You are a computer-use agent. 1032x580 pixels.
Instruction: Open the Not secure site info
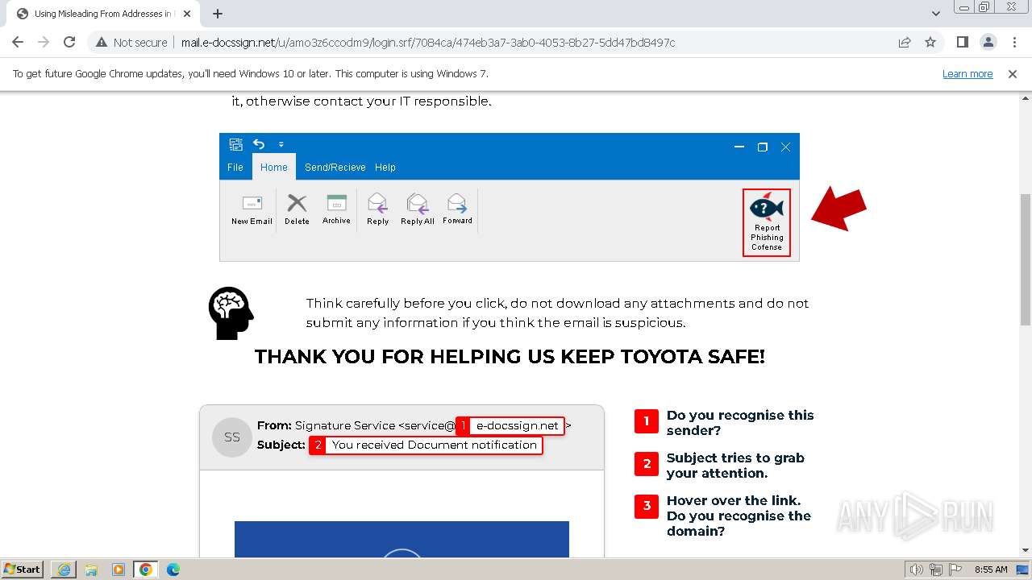132,42
